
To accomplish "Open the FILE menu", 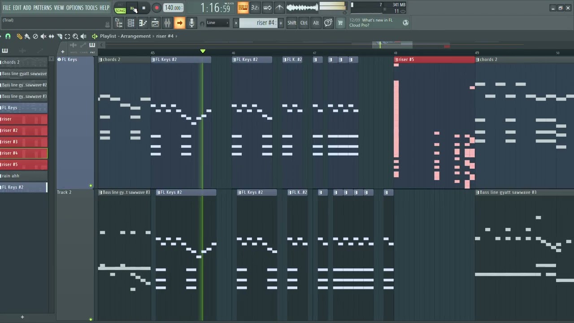I will pos(7,8).
